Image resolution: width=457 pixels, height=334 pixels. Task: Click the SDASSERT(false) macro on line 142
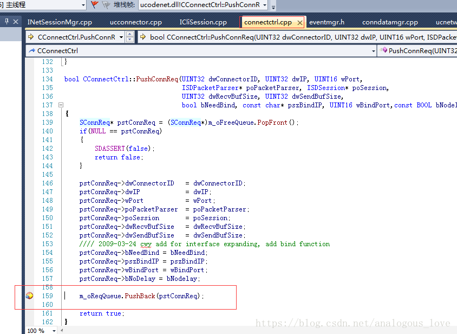[x=123, y=149]
